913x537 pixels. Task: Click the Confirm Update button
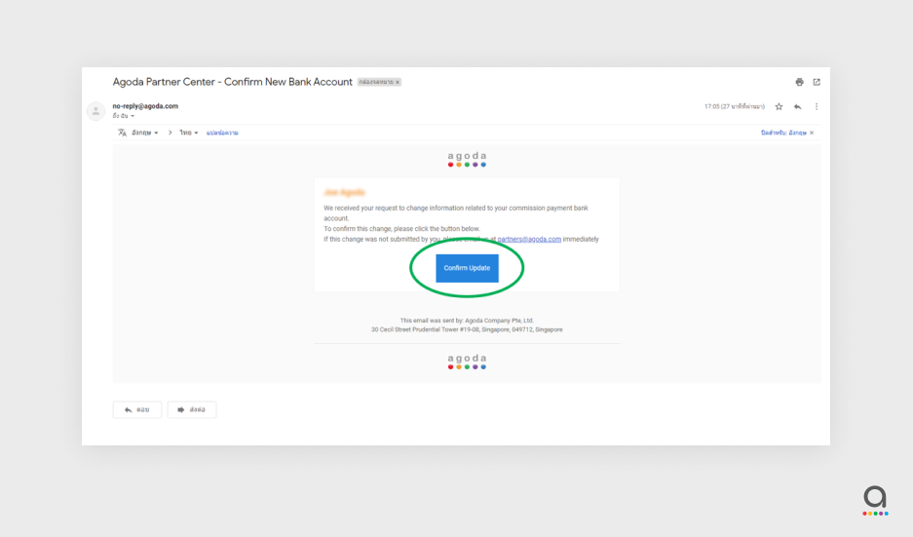pos(467,268)
